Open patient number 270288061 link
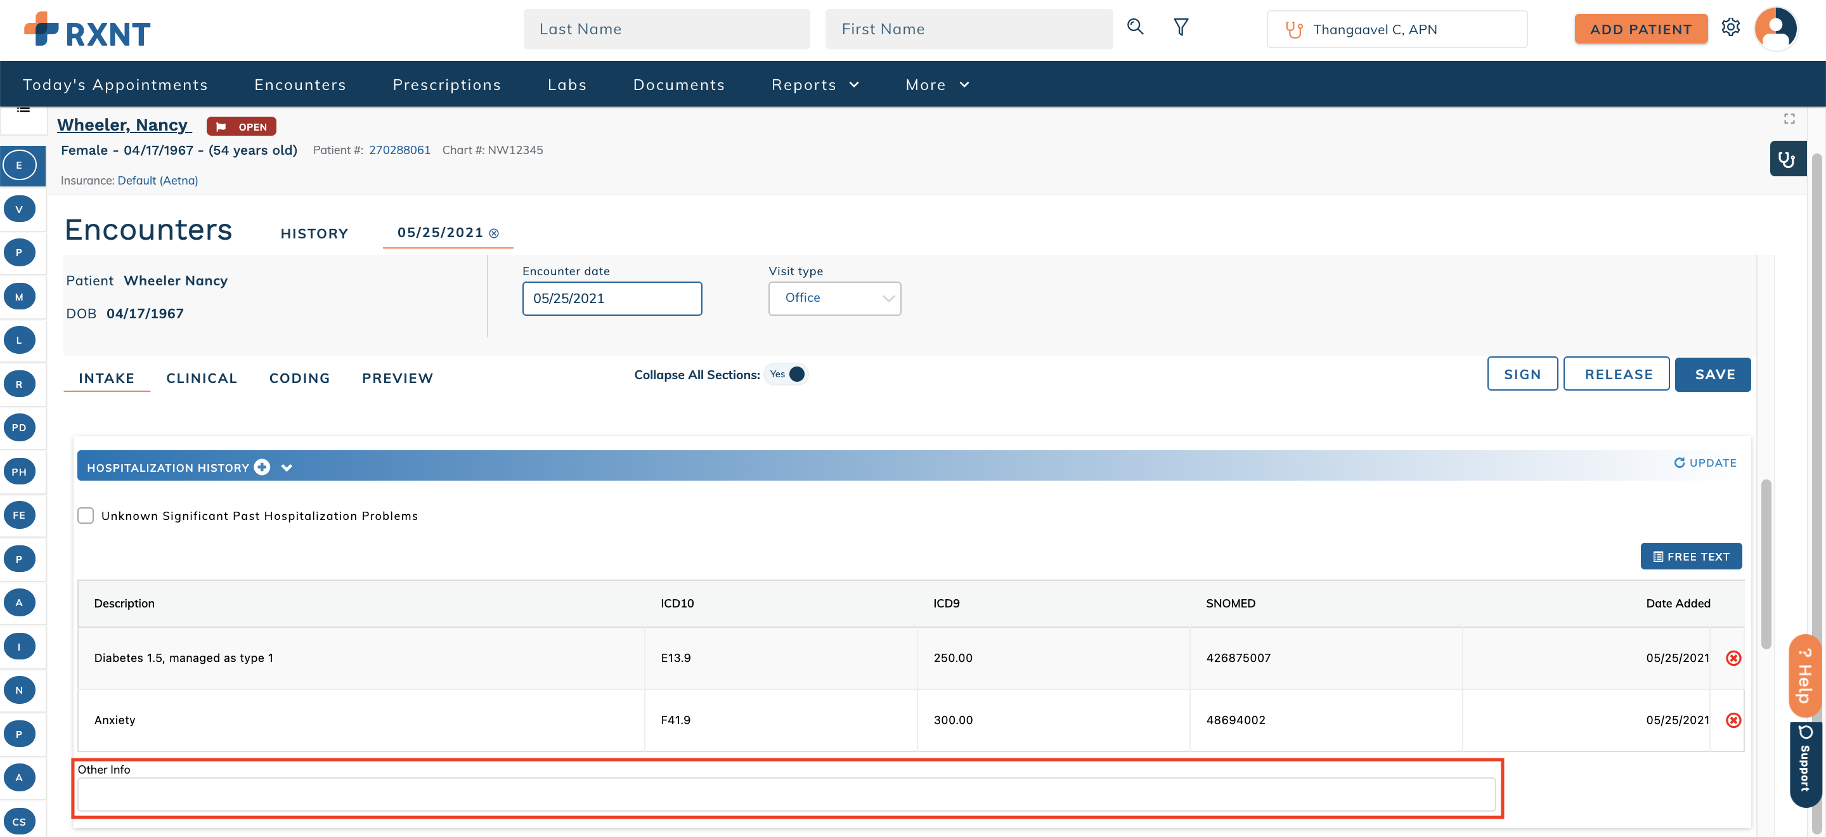This screenshot has height=837, width=1826. pos(399,150)
